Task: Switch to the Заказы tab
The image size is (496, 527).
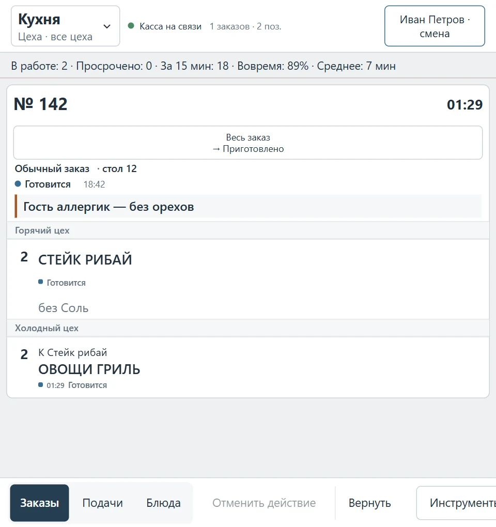Action: (40, 503)
